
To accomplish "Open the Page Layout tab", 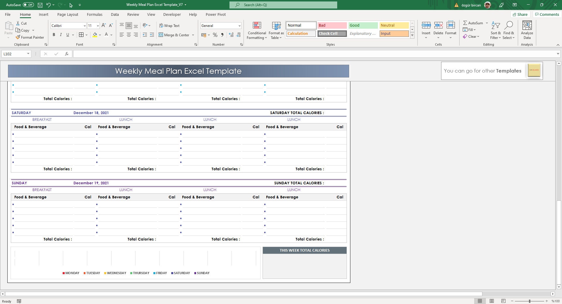I will coord(68,15).
